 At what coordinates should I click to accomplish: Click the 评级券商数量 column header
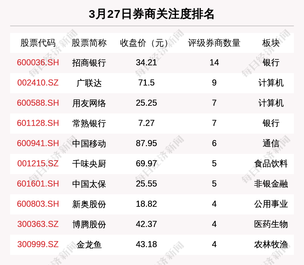coord(214,43)
